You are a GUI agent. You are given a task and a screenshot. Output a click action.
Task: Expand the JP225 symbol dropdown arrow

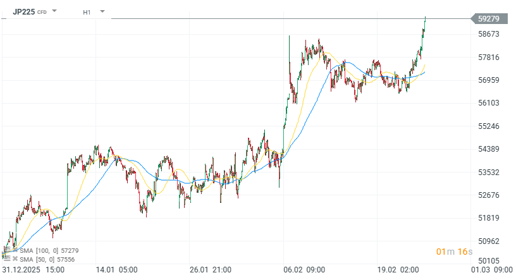(x=54, y=11)
